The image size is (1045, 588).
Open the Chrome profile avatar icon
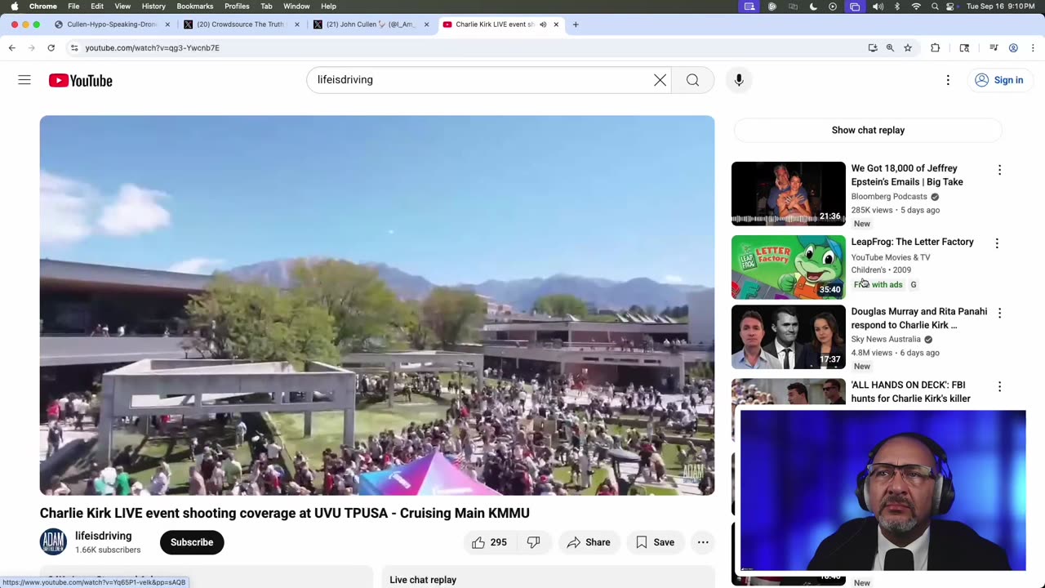point(1013,48)
